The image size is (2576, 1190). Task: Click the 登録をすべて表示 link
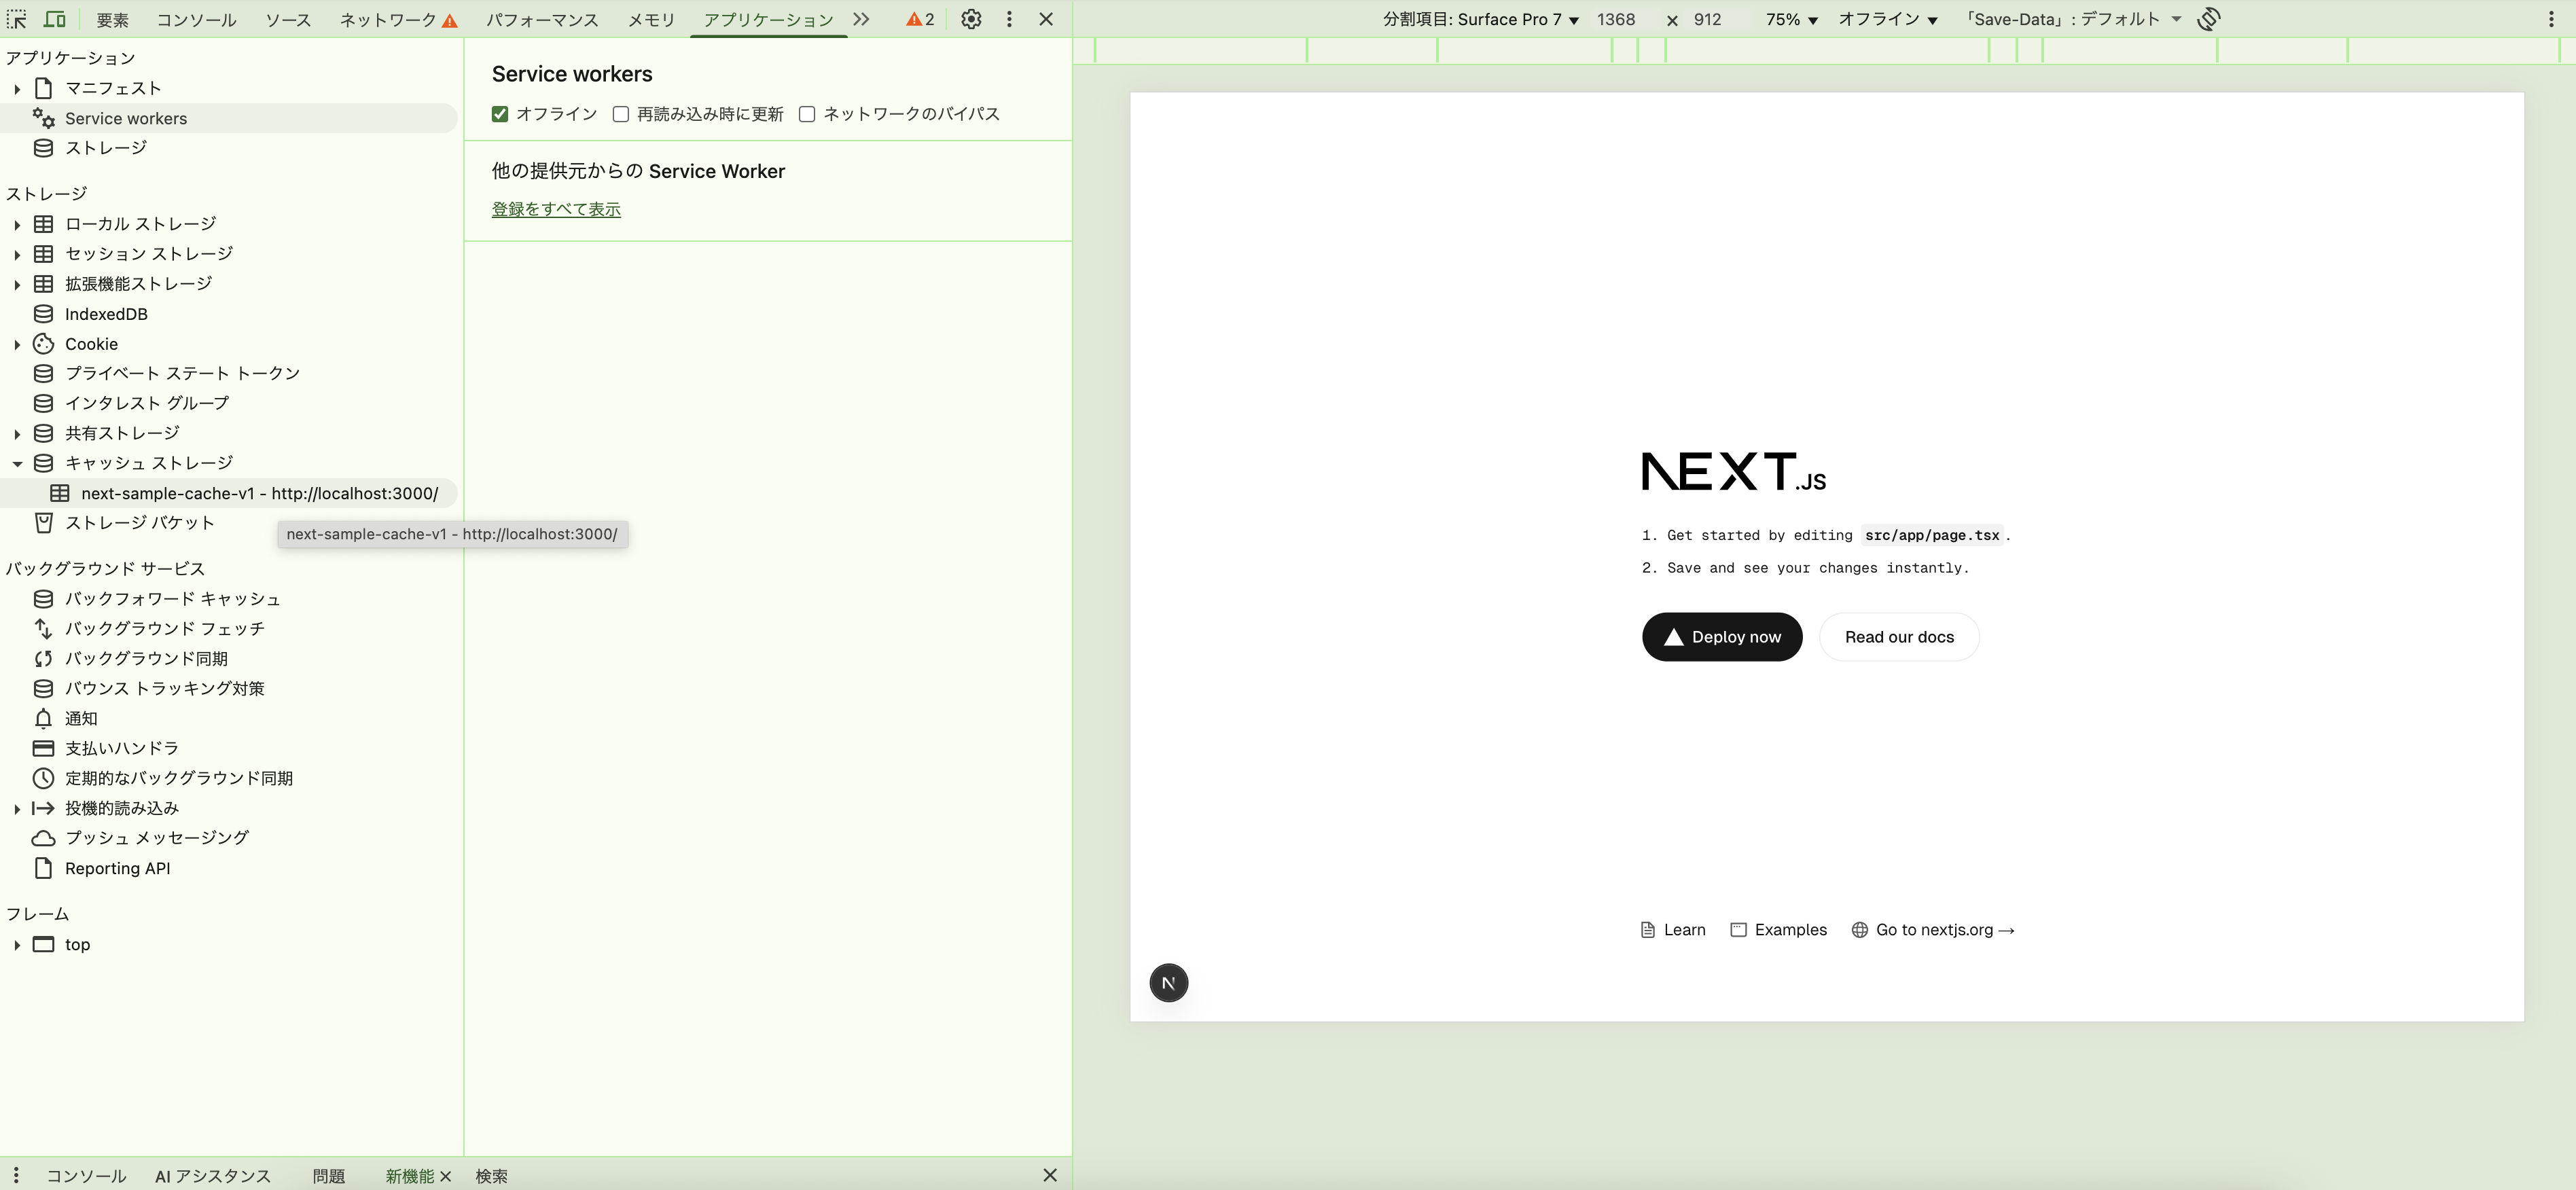point(556,209)
